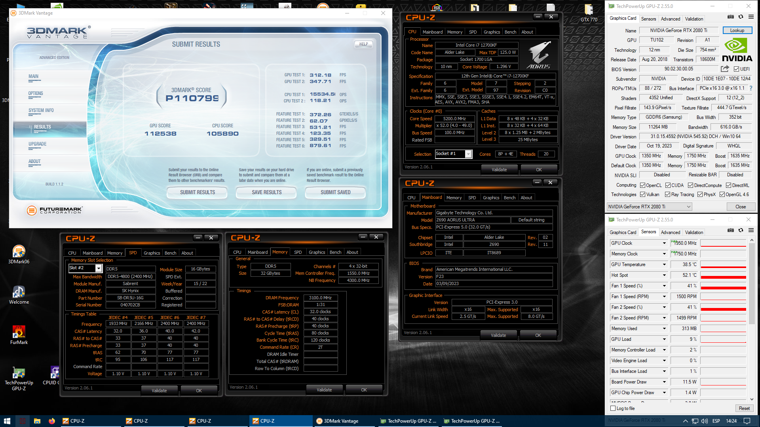Toggle the CUDA checkbox

tap(668, 185)
